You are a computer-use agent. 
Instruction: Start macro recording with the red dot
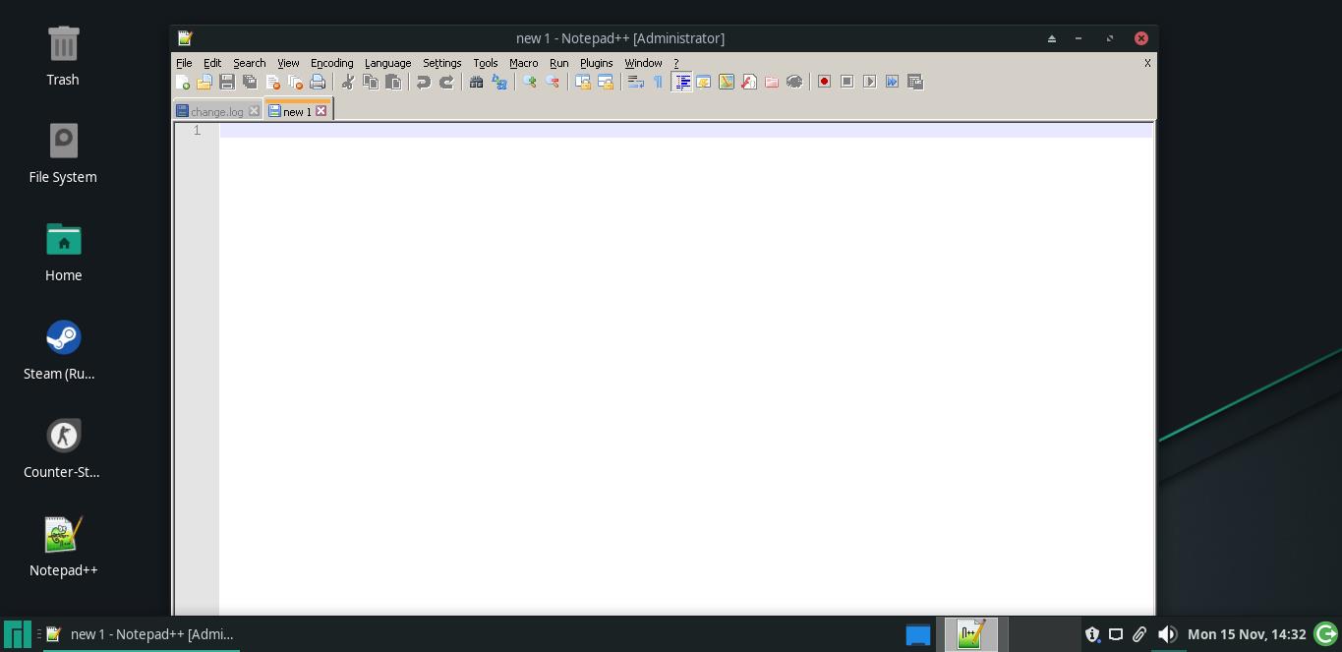tap(825, 82)
